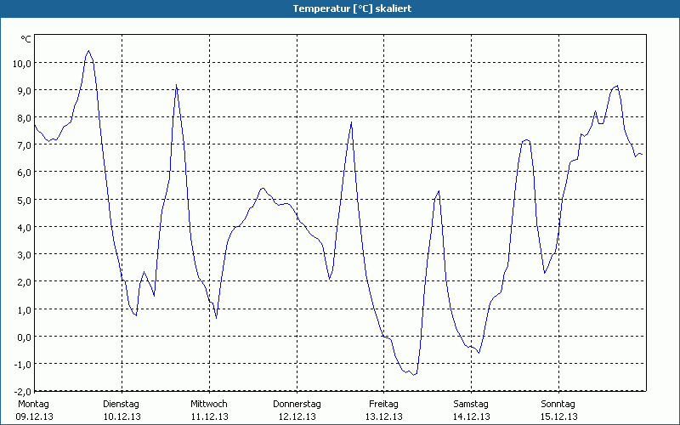Click the 0,0 y-axis tick label

click(24, 337)
